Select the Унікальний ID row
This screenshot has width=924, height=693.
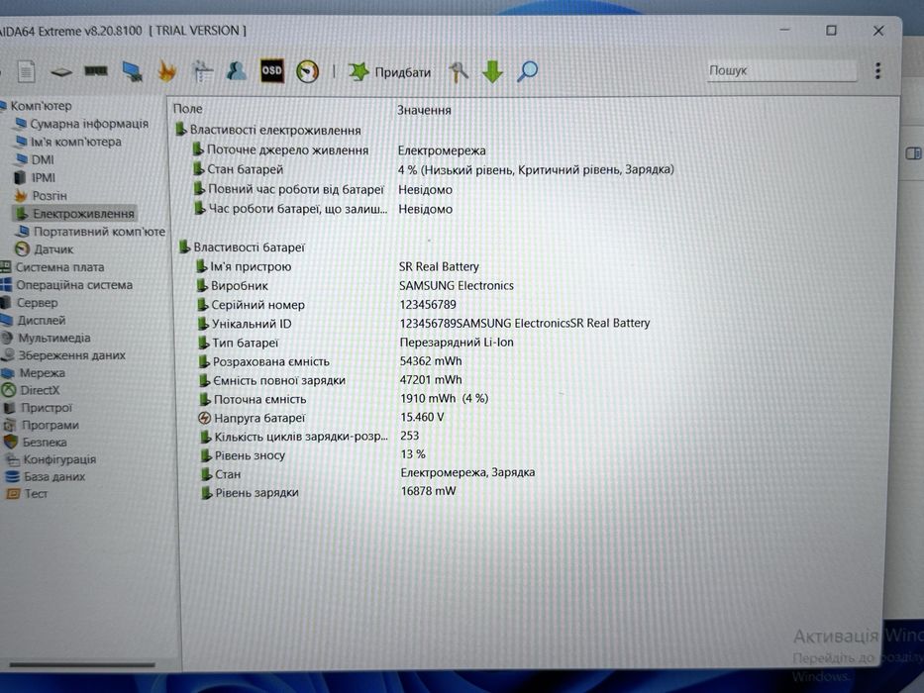[424, 324]
